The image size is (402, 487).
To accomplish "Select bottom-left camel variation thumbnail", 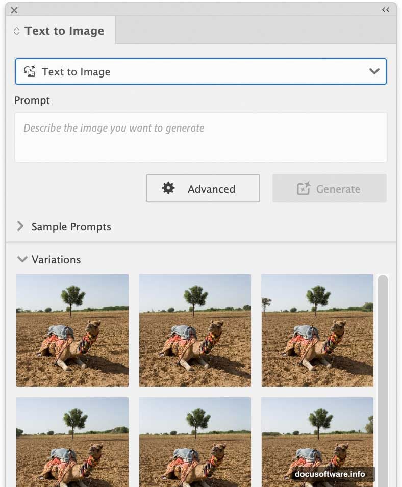I will 72,442.
